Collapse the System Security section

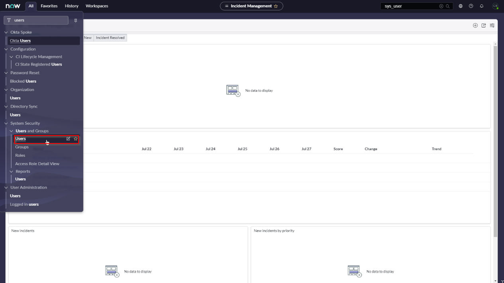coord(6,123)
